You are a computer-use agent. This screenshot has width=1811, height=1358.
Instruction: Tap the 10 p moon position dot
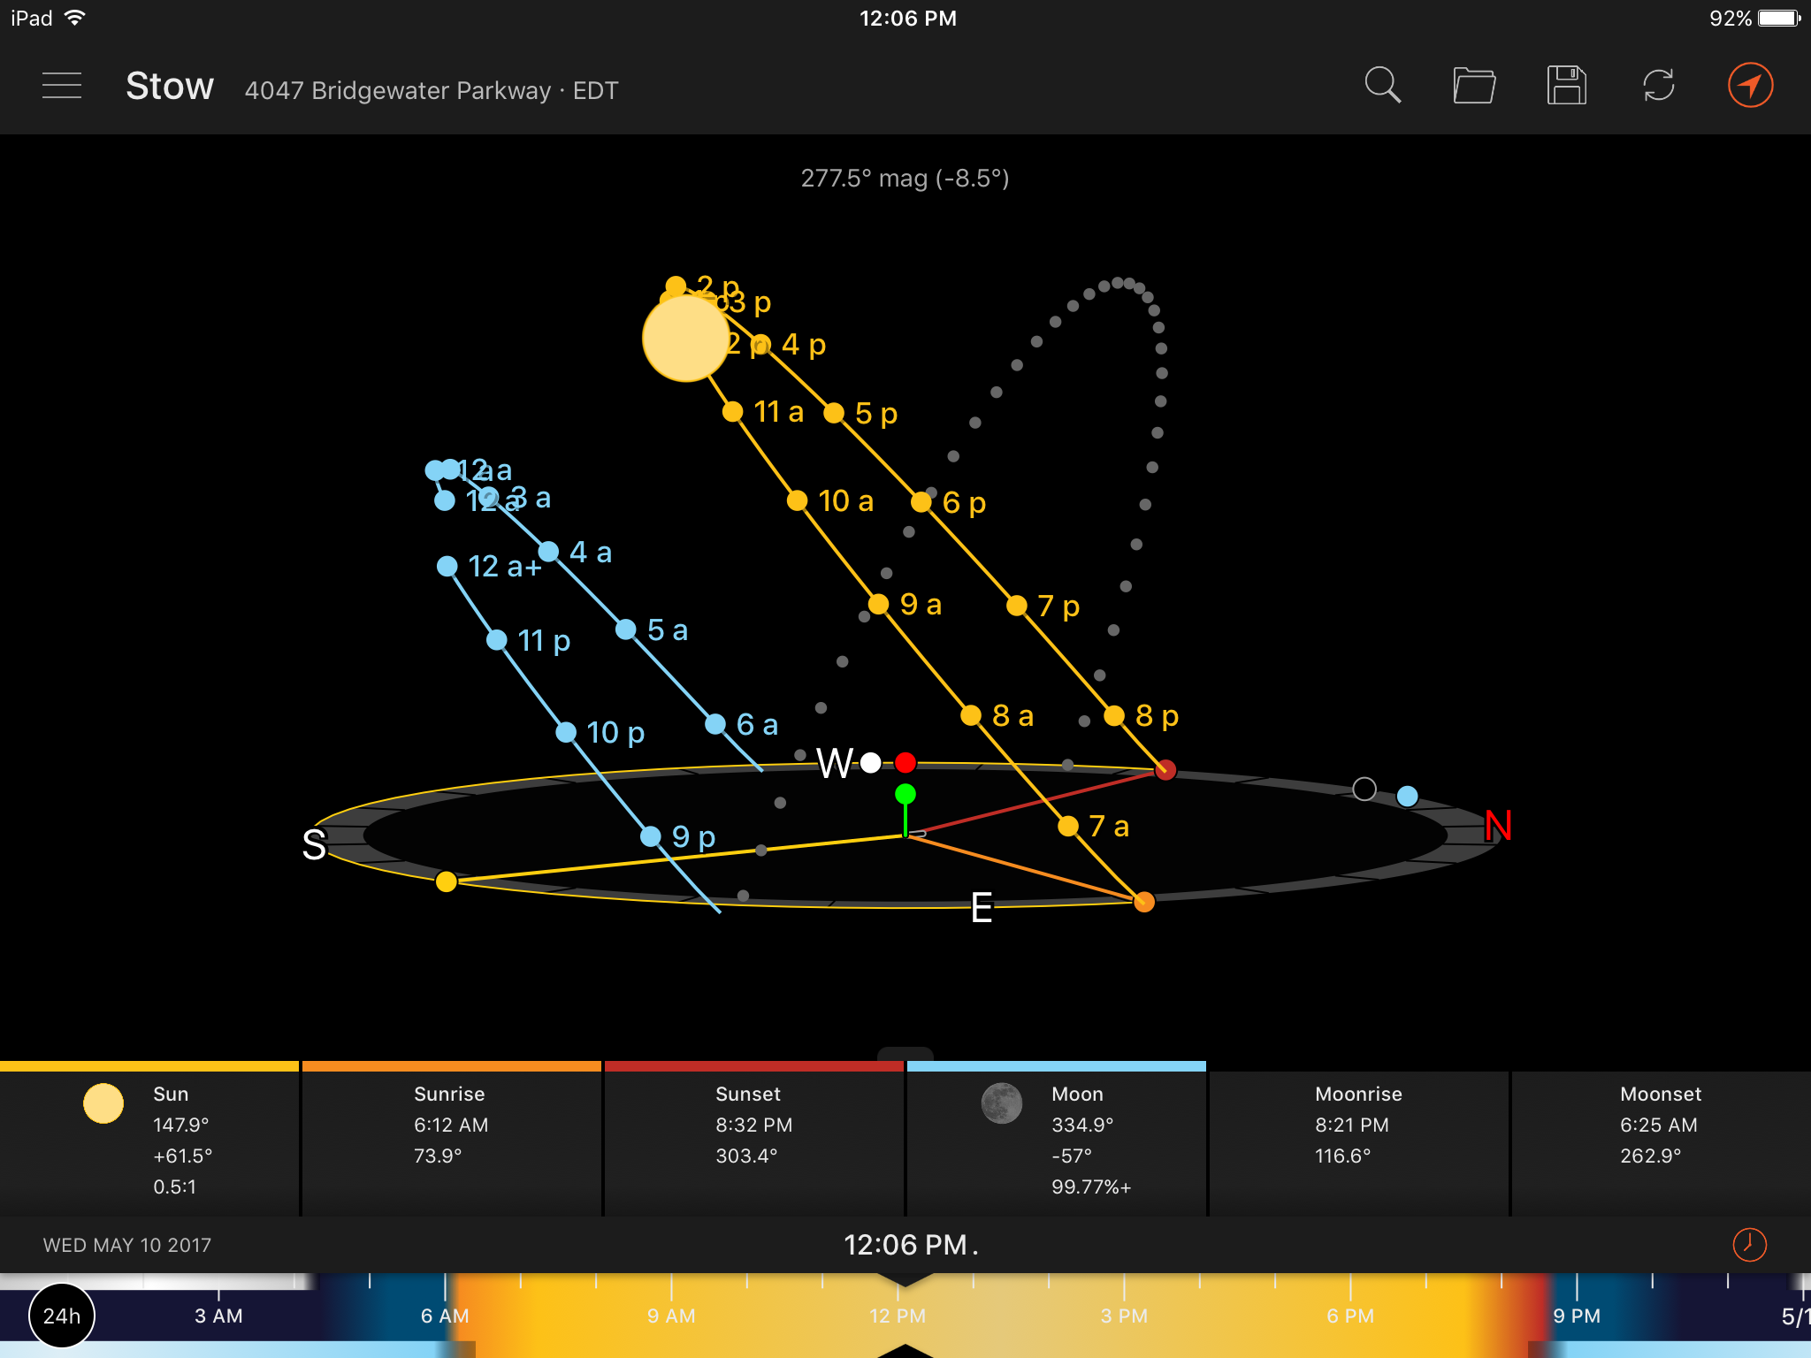click(566, 732)
